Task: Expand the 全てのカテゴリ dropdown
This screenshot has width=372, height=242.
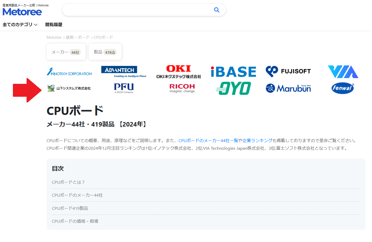Action: [20, 25]
